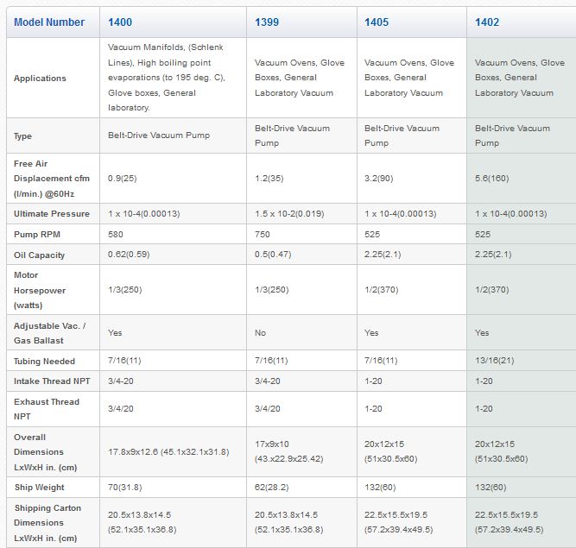Click the Shipping Carton Dimensions row label
This screenshot has height=548, width=576.
pyautogui.click(x=47, y=522)
